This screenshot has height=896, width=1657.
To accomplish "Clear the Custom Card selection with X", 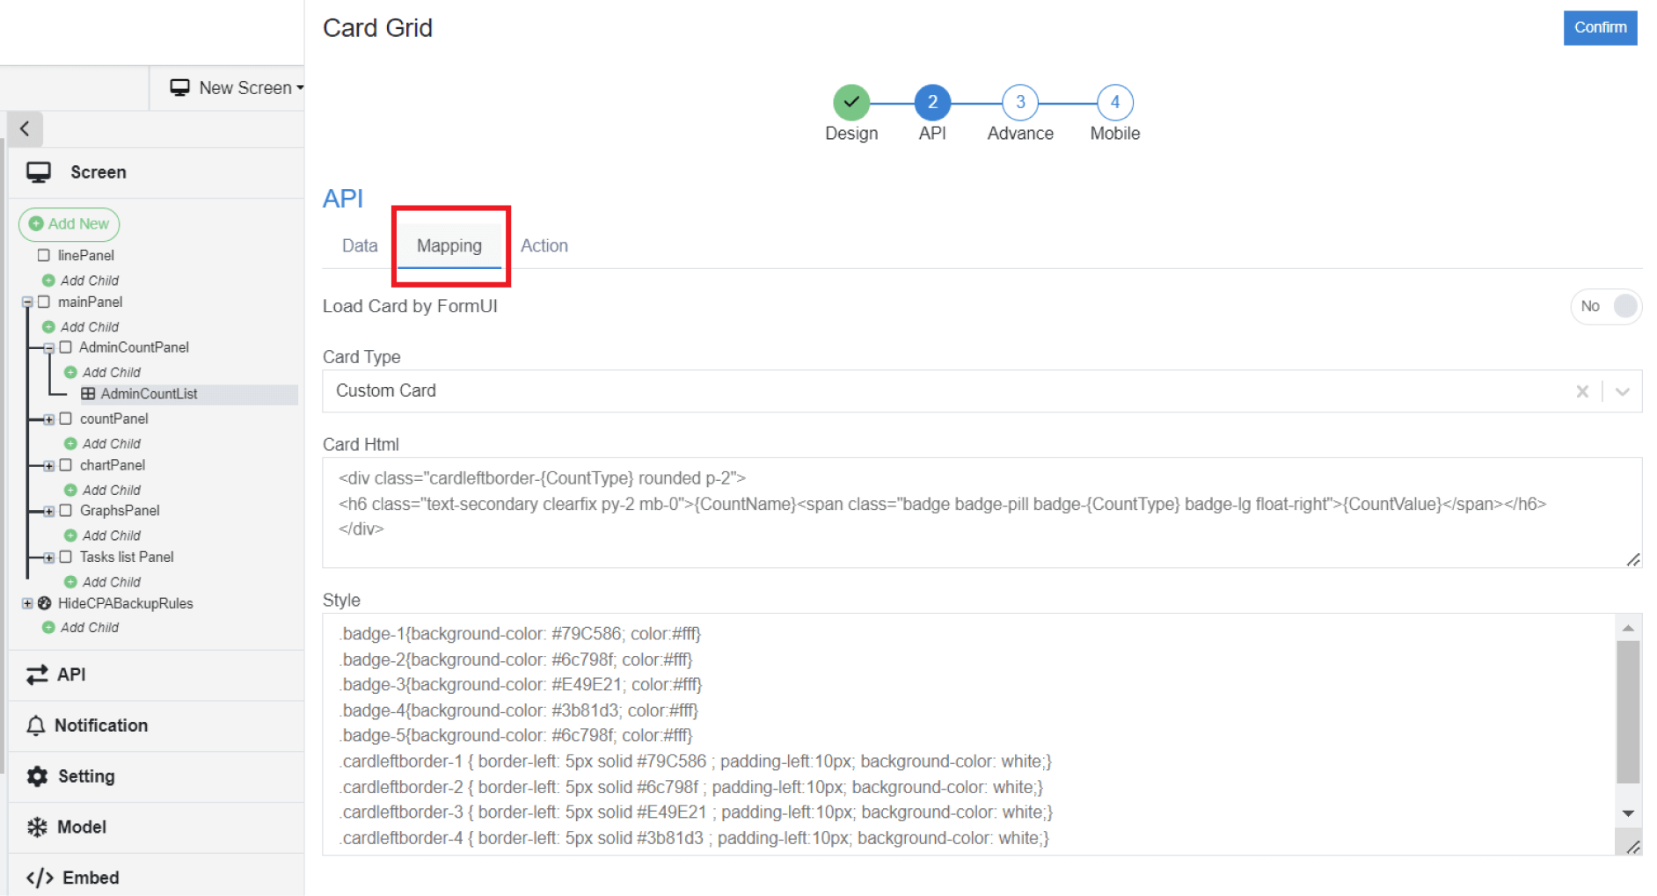I will click(1582, 391).
